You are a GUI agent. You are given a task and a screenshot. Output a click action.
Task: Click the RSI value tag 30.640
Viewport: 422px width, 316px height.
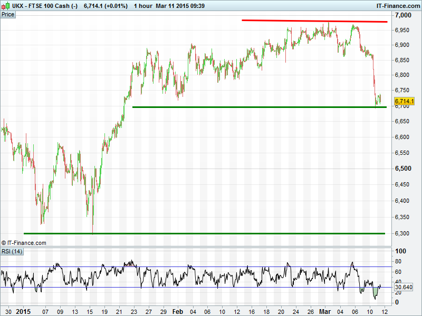tap(404, 287)
